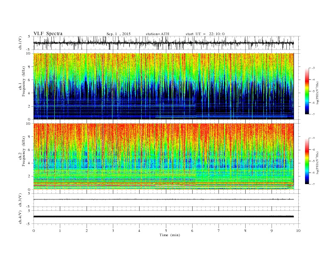
Task: Click the ch.1 spectrogram colorbar
Action: [x=307, y=91]
